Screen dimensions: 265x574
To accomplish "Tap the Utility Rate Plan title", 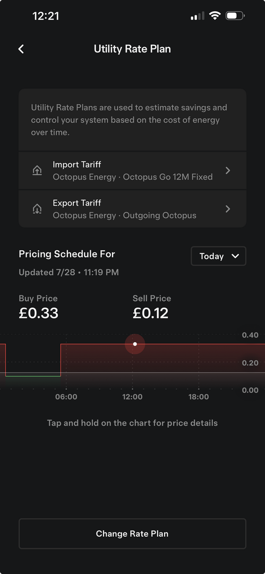I will pyautogui.click(x=133, y=49).
